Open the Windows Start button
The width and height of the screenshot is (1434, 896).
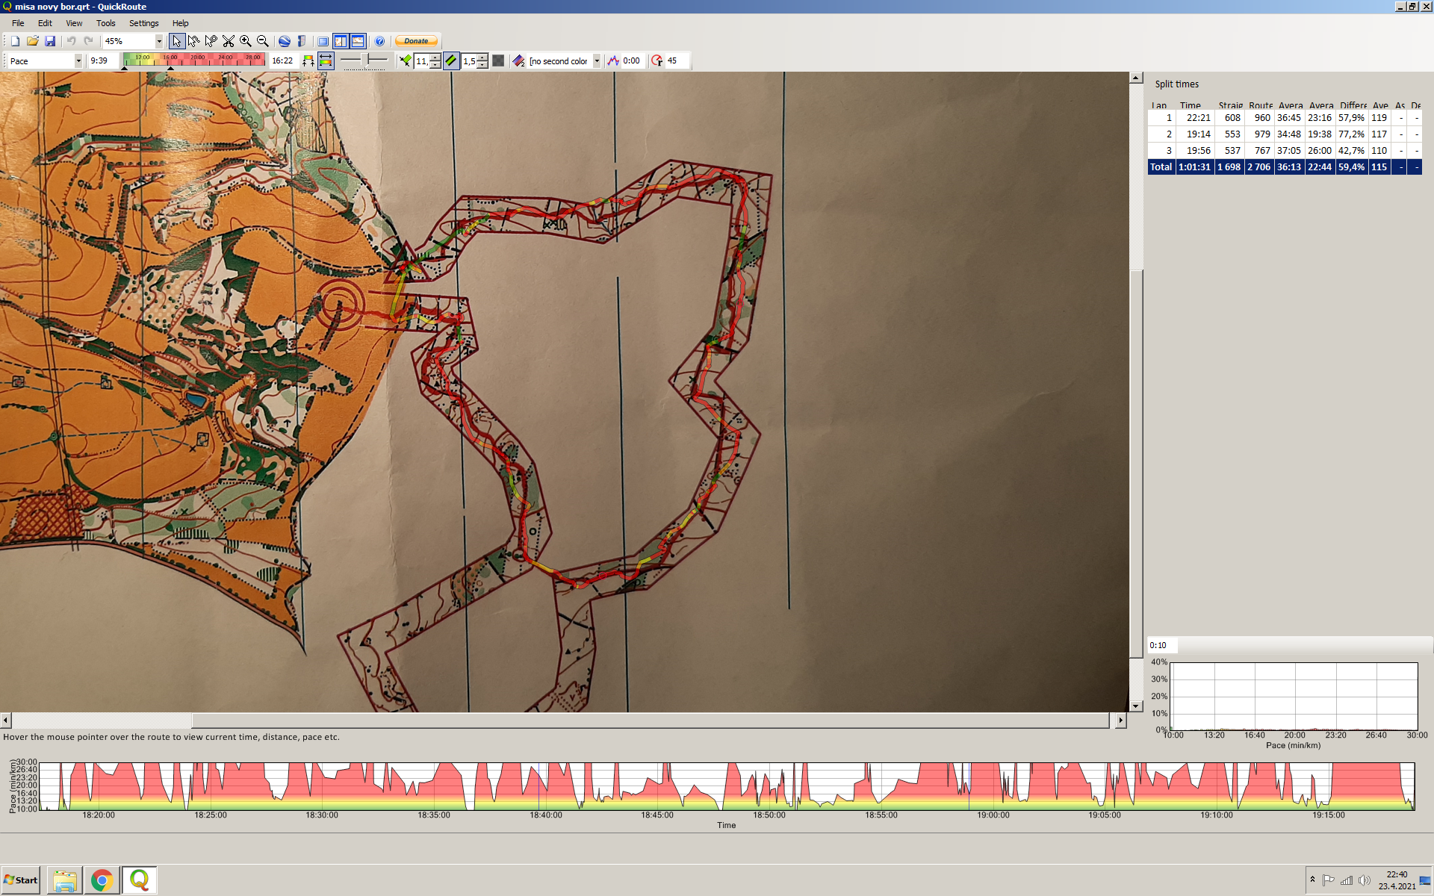click(21, 880)
